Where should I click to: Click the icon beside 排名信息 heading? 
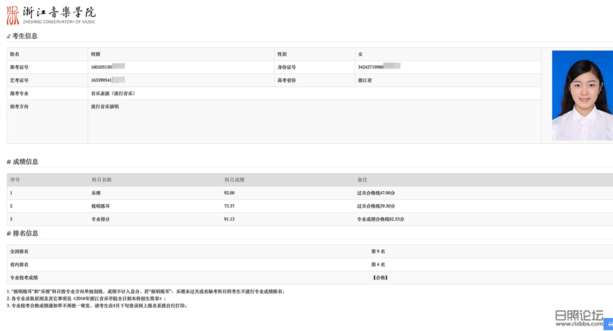[x=9, y=234]
